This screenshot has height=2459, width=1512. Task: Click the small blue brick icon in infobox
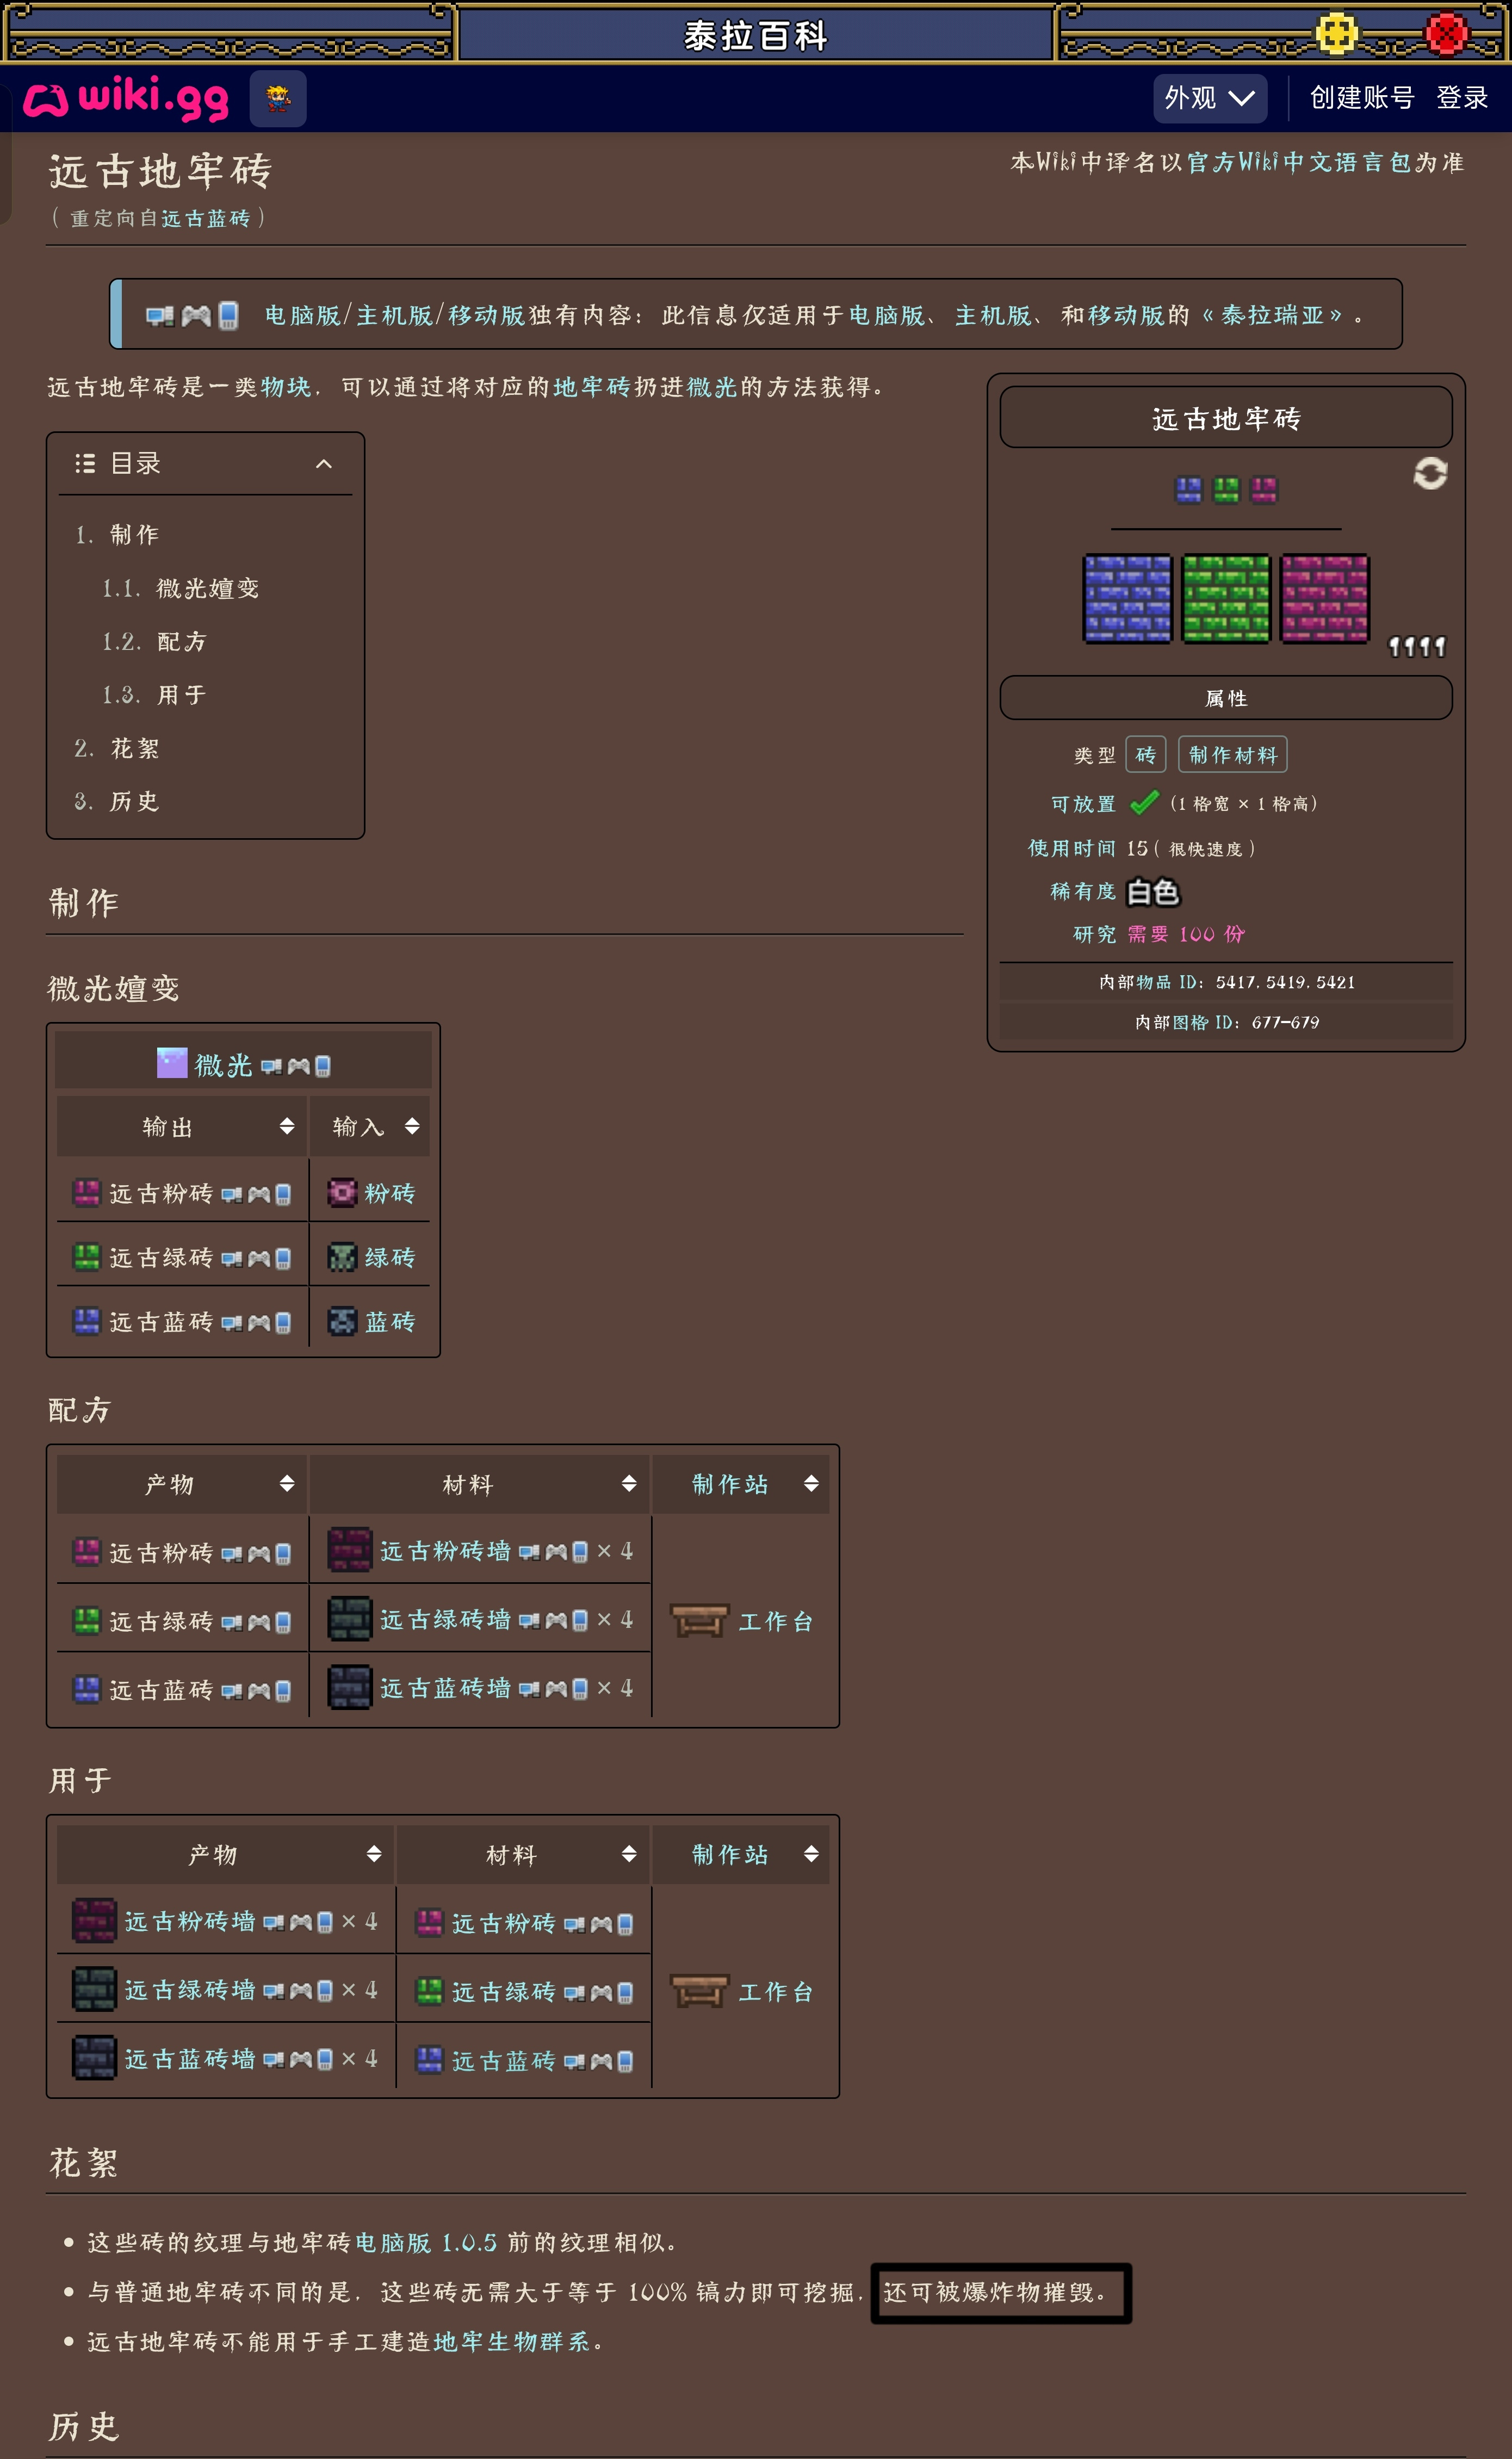(1188, 490)
